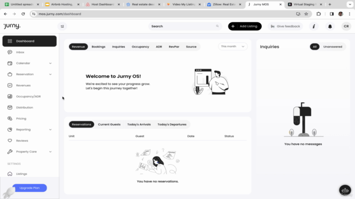The height and width of the screenshot is (199, 355).
Task: Focus the Search input field
Action: pos(185,27)
